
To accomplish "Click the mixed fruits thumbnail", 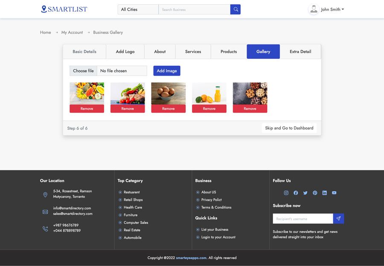I will pyautogui.click(x=87, y=94).
